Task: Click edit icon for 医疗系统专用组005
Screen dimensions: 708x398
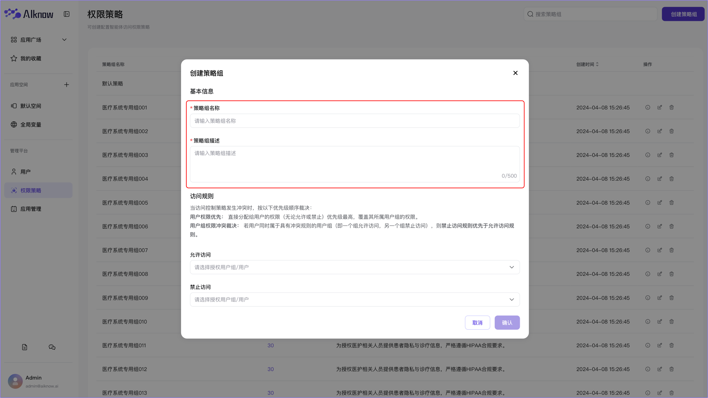Action: click(660, 202)
